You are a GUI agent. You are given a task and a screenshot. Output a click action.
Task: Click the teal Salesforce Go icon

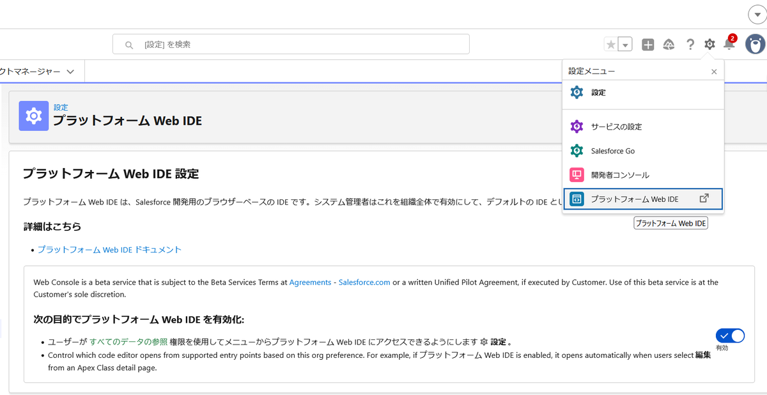click(577, 151)
